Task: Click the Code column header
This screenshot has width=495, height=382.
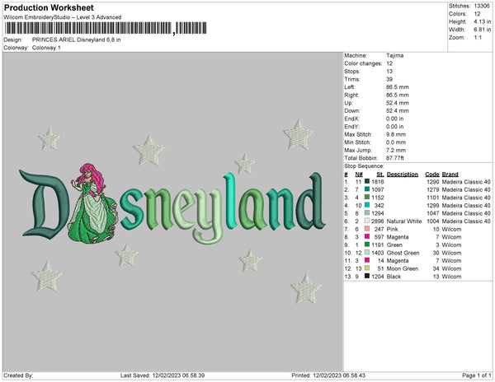Action: 432,175
